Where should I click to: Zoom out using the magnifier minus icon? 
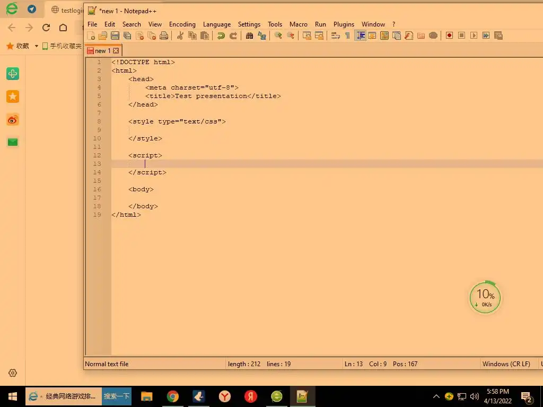coord(290,36)
